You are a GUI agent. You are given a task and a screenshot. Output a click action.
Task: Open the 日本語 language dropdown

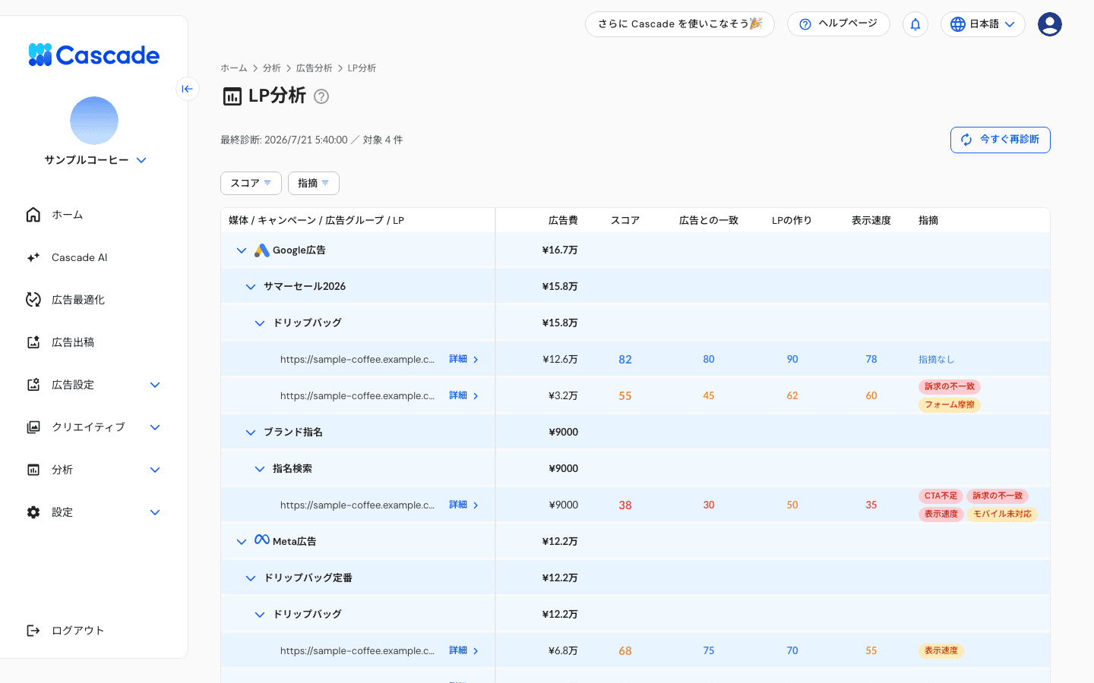(x=983, y=24)
